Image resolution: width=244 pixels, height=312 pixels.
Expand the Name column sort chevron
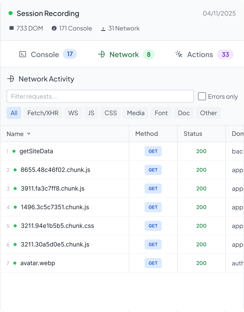click(x=29, y=134)
